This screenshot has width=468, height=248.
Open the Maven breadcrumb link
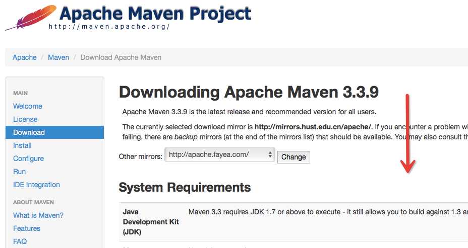click(x=58, y=57)
